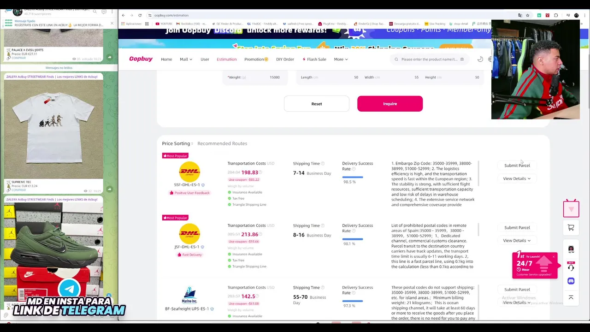Viewport: 590px width, 332px height.
Task: Click the Length input field
Action: point(330,77)
